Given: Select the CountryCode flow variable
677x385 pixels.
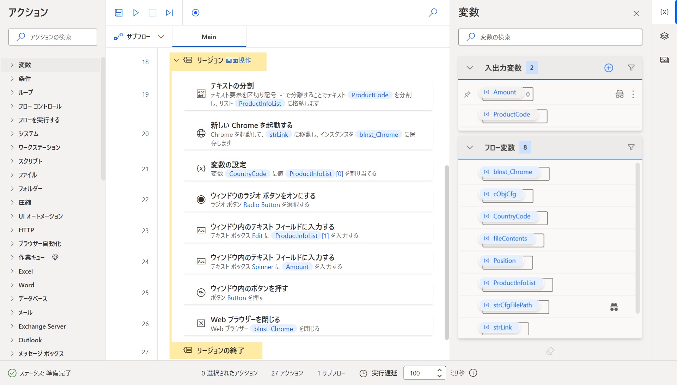Looking at the screenshot, I should click(x=508, y=216).
